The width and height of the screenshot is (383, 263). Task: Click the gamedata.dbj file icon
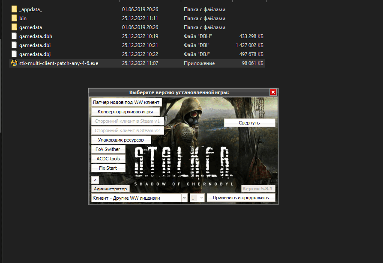coord(14,54)
